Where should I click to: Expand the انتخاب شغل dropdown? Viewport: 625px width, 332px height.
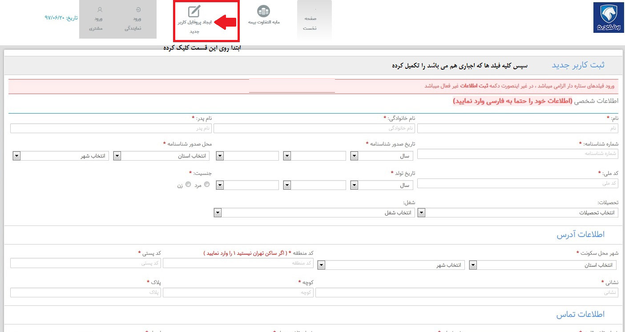click(x=315, y=213)
